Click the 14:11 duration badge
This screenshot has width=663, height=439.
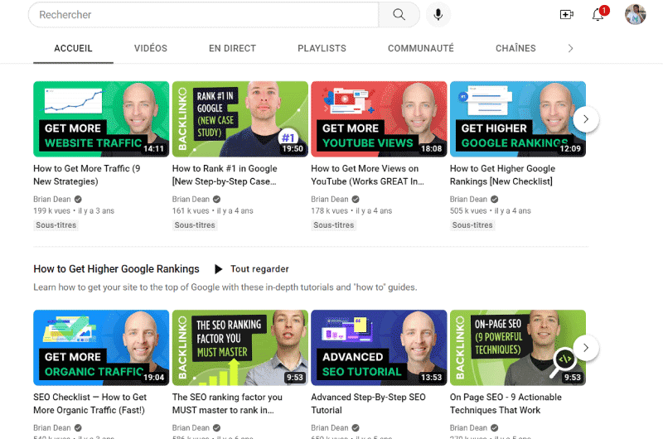tap(153, 149)
